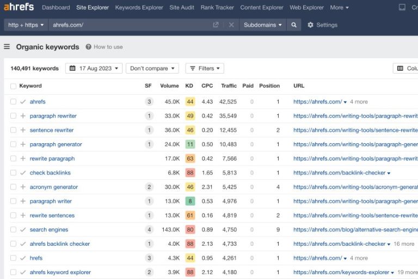
Task: Click the plus icon next to paragraph generator
Action: (23, 144)
